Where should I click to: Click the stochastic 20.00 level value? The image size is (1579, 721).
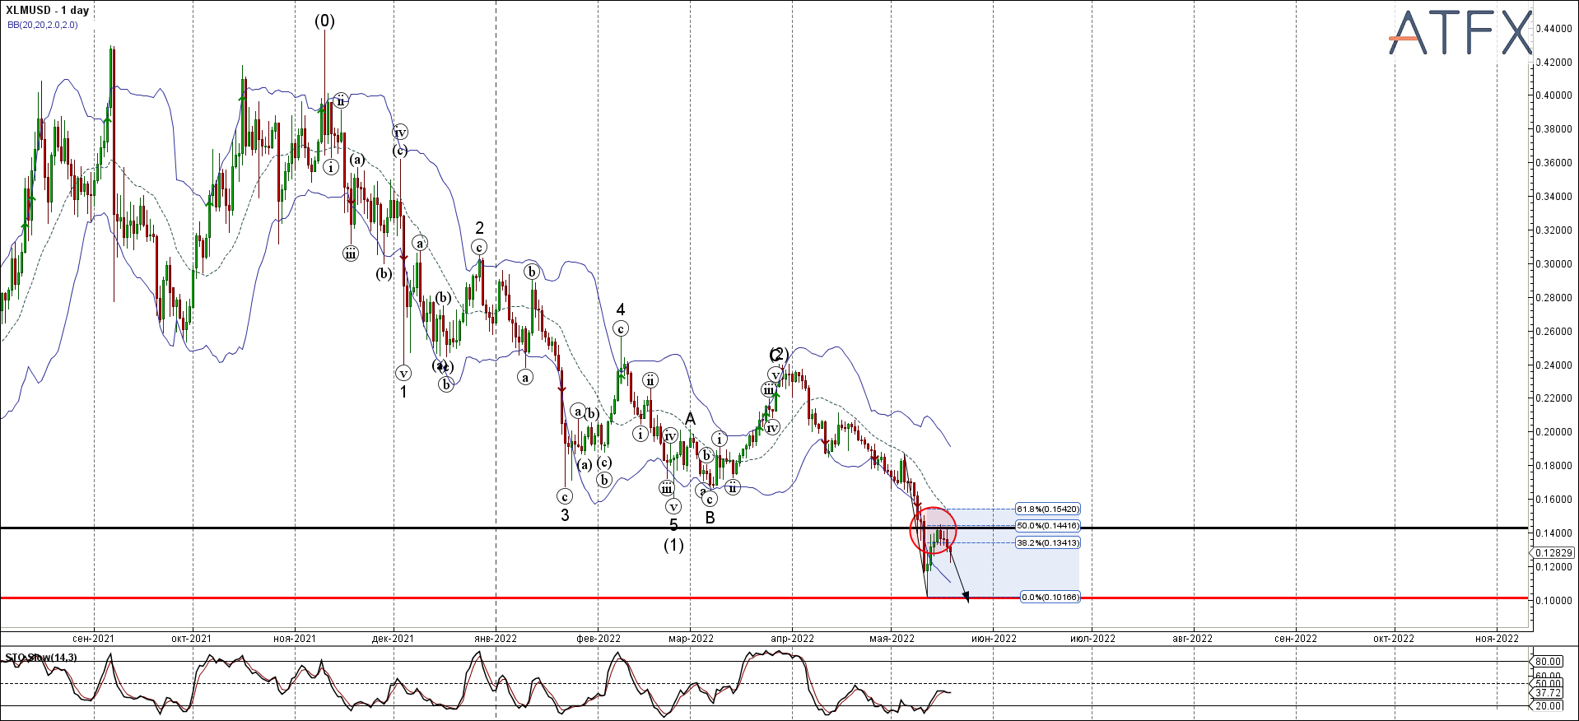[1548, 705]
